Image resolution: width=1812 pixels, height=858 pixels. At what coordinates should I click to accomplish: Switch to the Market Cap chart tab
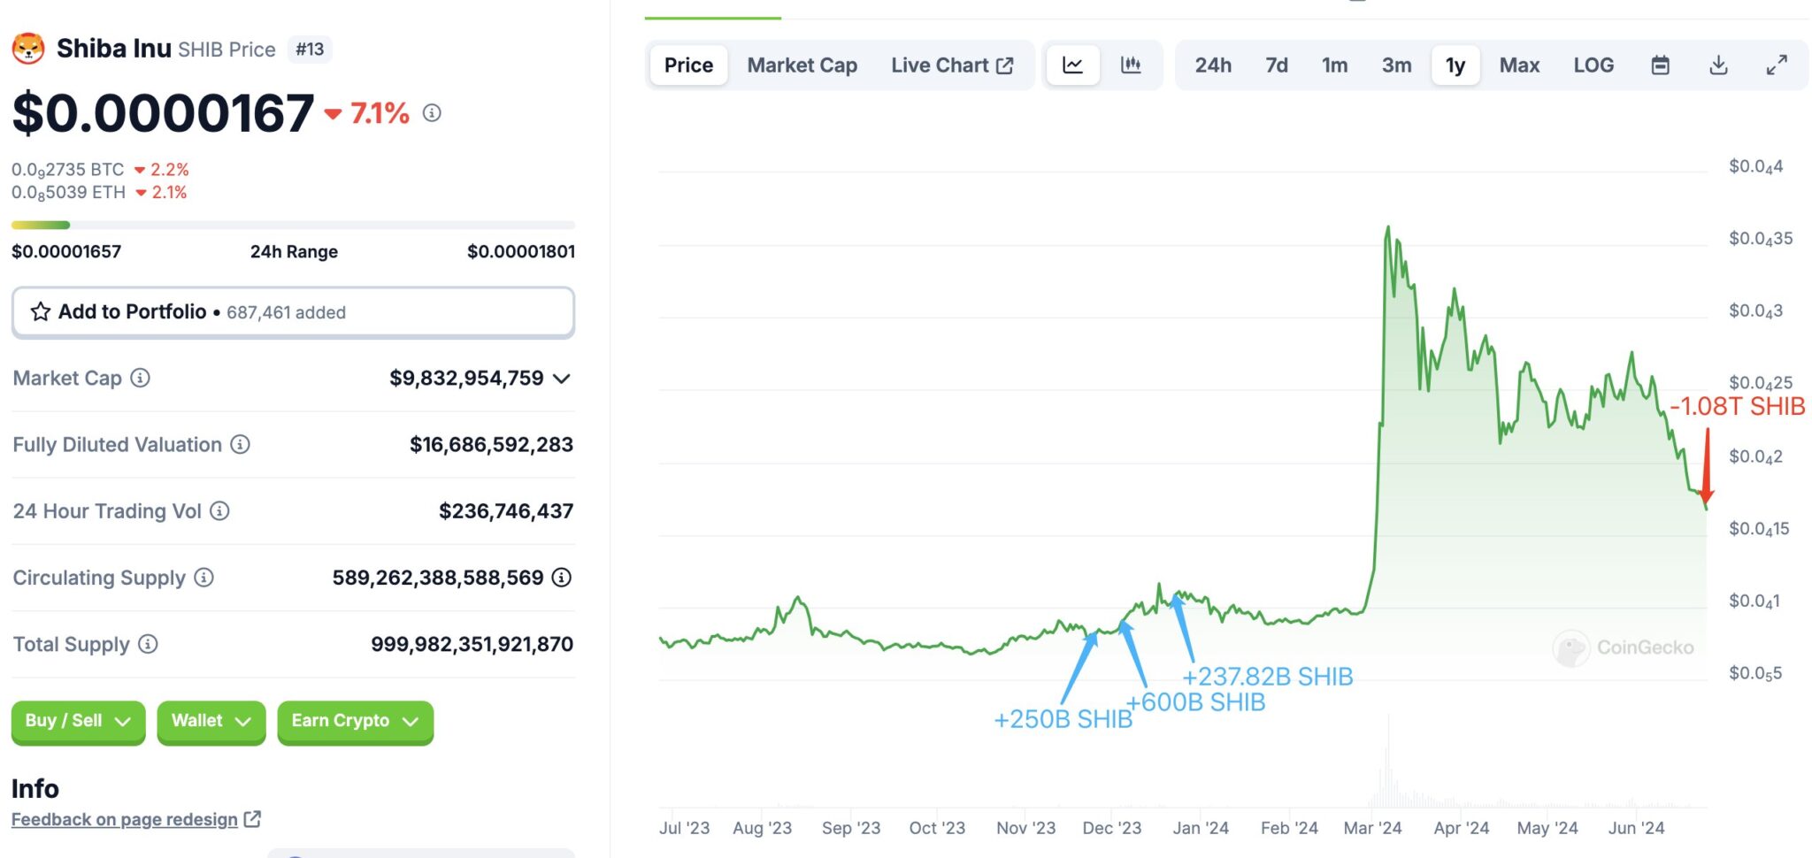pos(802,65)
